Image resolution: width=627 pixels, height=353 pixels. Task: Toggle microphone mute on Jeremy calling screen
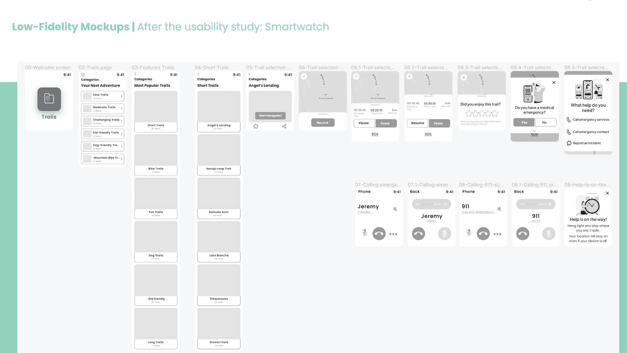(x=365, y=233)
